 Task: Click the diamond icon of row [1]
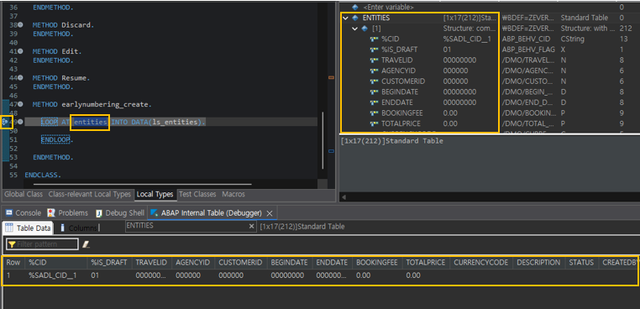(365, 29)
